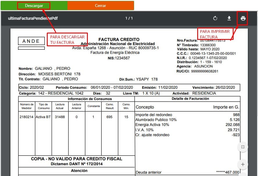Click the Csmo. Result. value 695
The height and width of the screenshot is (176, 258).
point(109,117)
